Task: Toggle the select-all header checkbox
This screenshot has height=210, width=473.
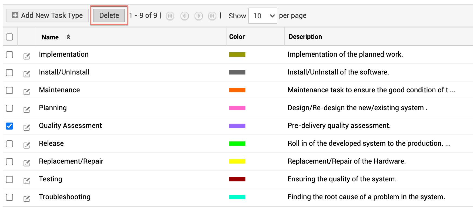Action: pyautogui.click(x=9, y=37)
